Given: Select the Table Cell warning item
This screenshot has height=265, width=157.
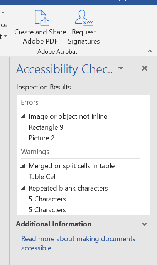Looking at the screenshot, I should [42, 177].
